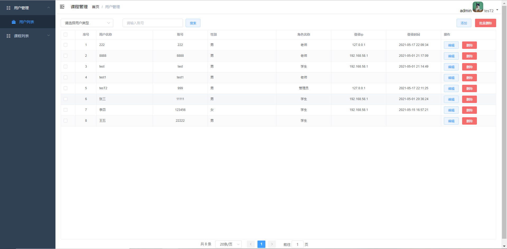Screen dimensions: 507x249
Task: Select 用户列表 in the sidebar
Action: pyautogui.click(x=27, y=22)
